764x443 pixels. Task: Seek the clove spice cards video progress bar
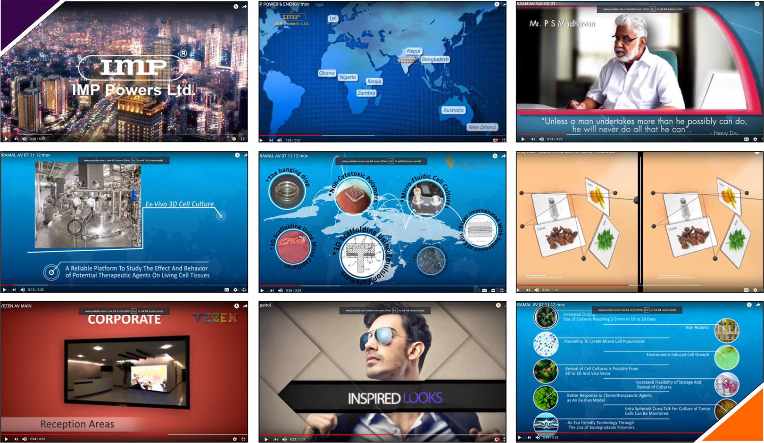639,285
